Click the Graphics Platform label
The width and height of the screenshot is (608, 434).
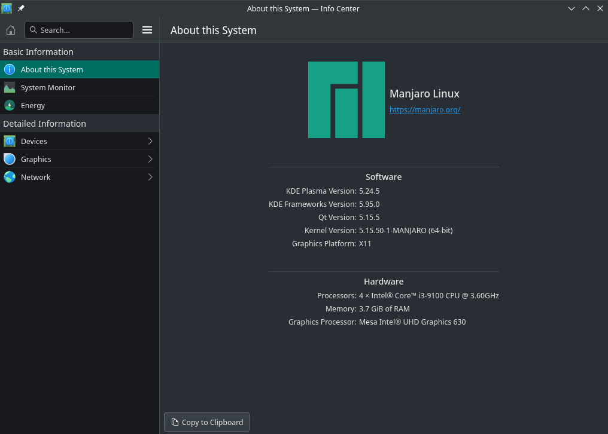[324, 244]
